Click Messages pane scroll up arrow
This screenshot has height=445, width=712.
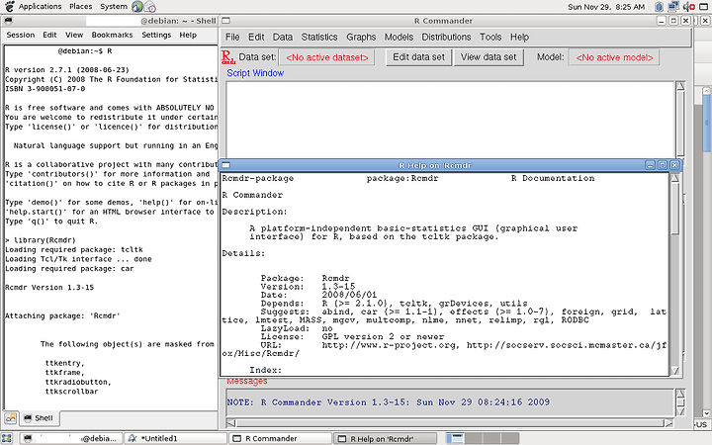click(680, 394)
